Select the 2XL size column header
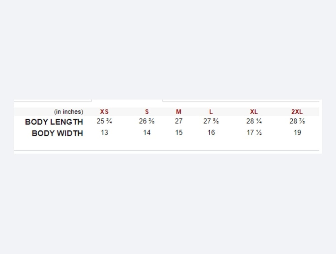The height and width of the screenshot is (254, 336). [x=297, y=112]
